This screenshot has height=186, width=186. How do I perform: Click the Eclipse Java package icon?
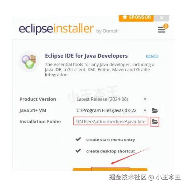click(29, 62)
